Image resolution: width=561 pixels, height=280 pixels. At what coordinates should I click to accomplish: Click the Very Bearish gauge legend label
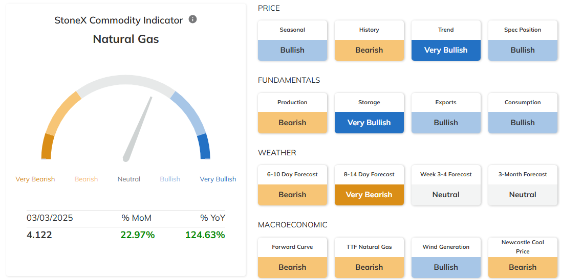35,179
